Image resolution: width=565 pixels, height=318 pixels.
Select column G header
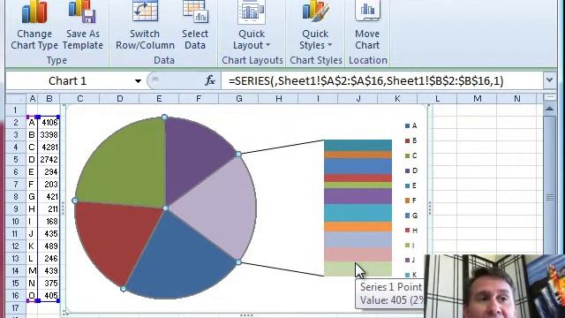pyautogui.click(x=239, y=98)
